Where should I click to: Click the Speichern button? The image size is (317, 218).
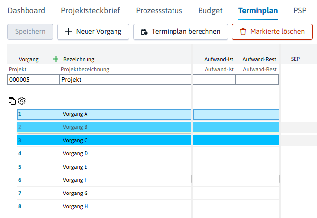[x=30, y=32]
